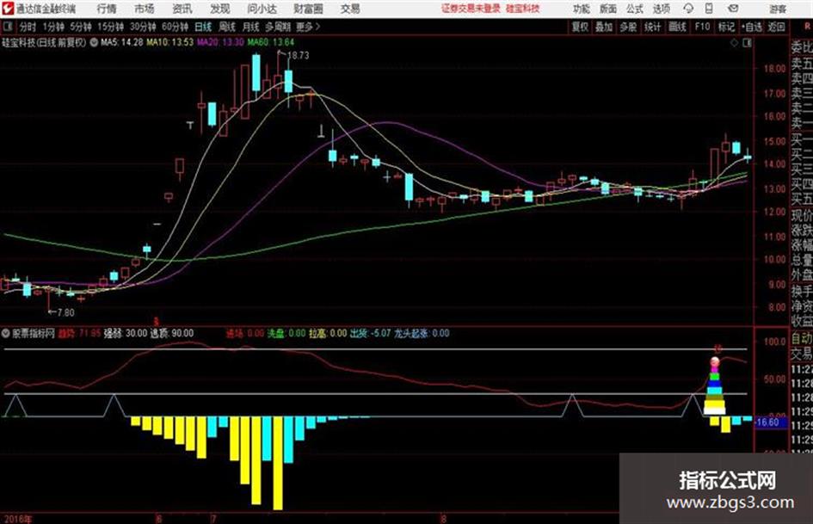Expand the round arrow beside 股票指标网 indicator
813x524 pixels.
[6, 333]
